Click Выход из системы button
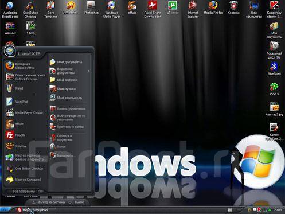This screenshot has width=285, height=214. 49,202
